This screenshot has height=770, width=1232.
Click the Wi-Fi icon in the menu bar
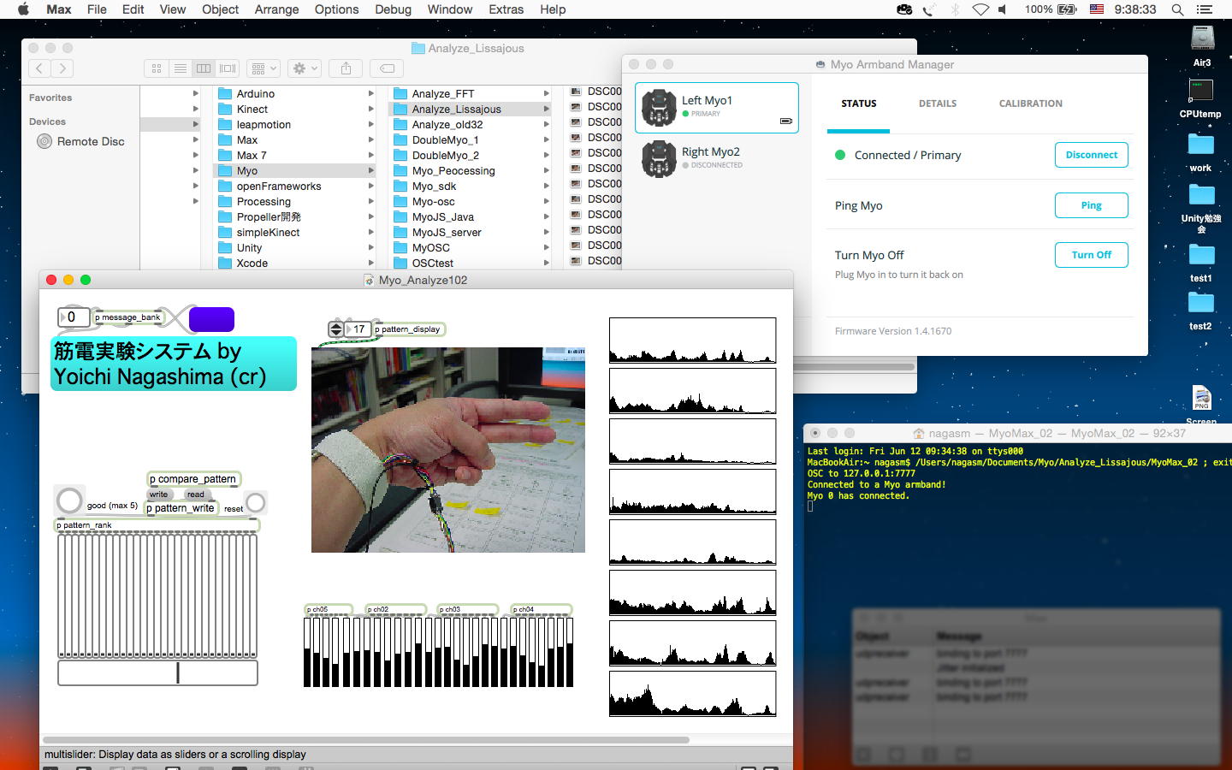(x=980, y=9)
